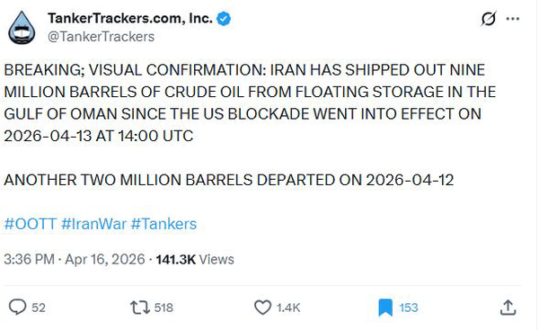Open the three-dot more options menu

tap(513, 19)
